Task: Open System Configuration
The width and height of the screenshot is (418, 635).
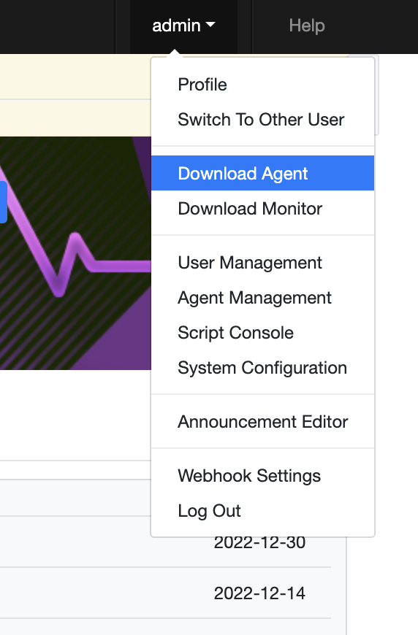Action: [263, 368]
